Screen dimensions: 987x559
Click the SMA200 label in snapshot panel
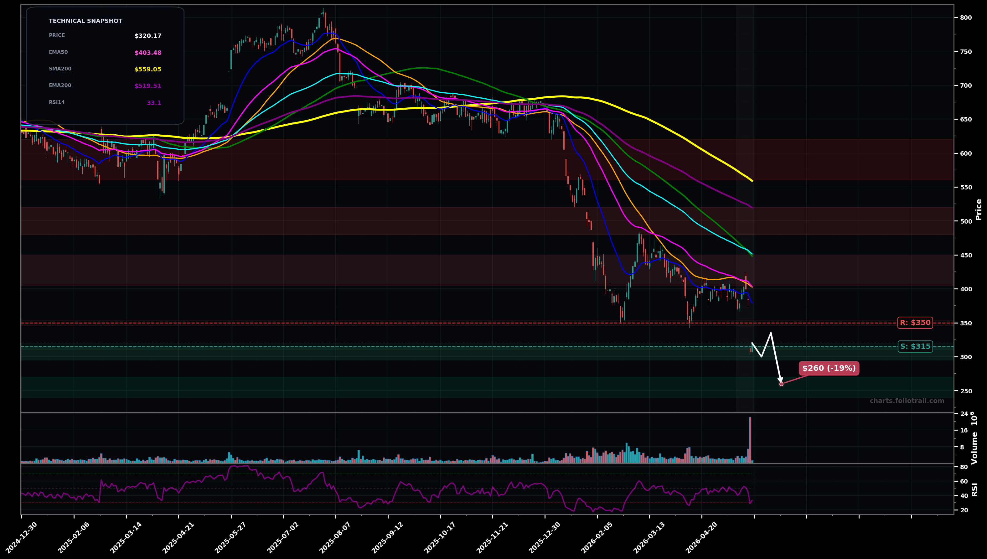(60, 69)
